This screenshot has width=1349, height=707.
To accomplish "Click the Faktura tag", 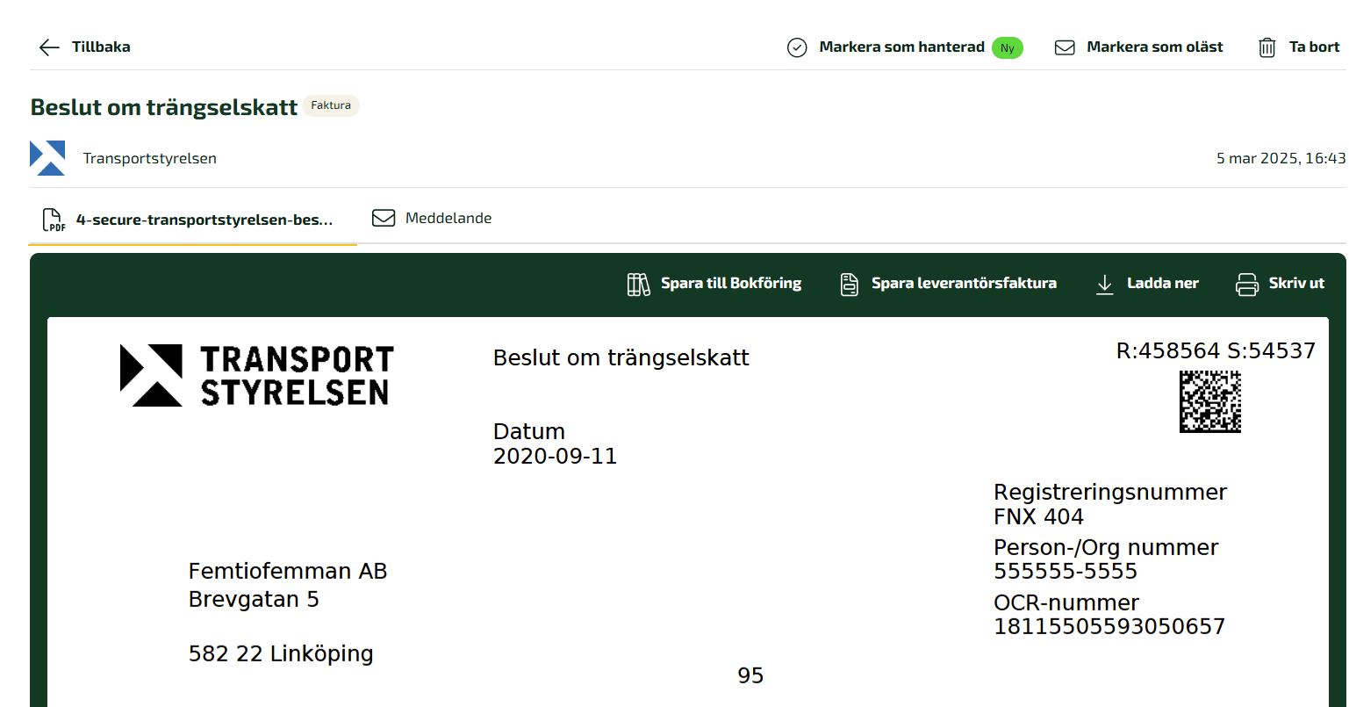I will pyautogui.click(x=331, y=105).
